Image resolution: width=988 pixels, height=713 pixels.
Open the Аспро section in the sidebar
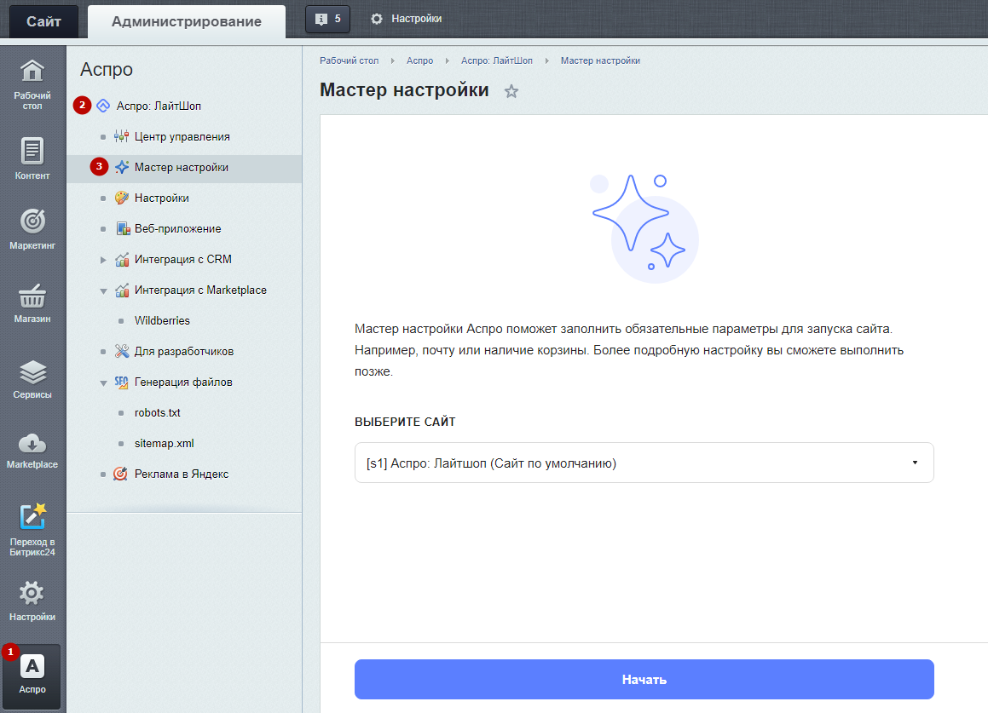click(x=32, y=676)
